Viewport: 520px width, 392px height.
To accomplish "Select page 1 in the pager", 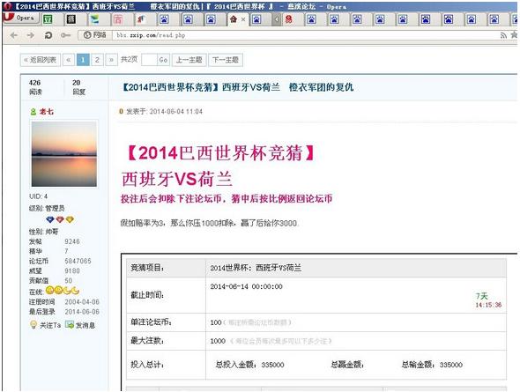I will click(83, 60).
